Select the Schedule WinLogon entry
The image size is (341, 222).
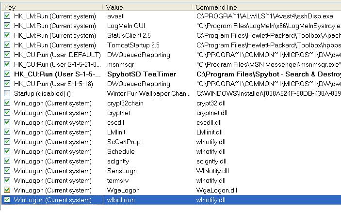[121, 151]
